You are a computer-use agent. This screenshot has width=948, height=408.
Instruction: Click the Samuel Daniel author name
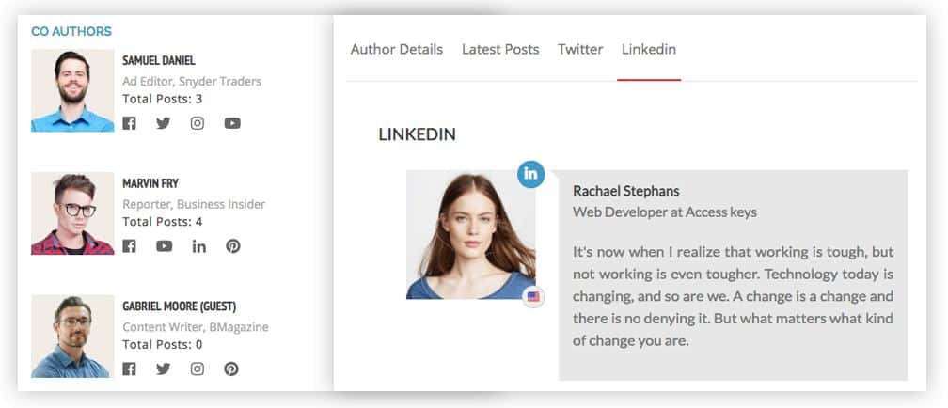click(x=159, y=60)
